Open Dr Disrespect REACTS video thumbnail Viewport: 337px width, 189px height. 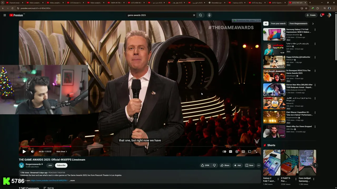click(274, 76)
